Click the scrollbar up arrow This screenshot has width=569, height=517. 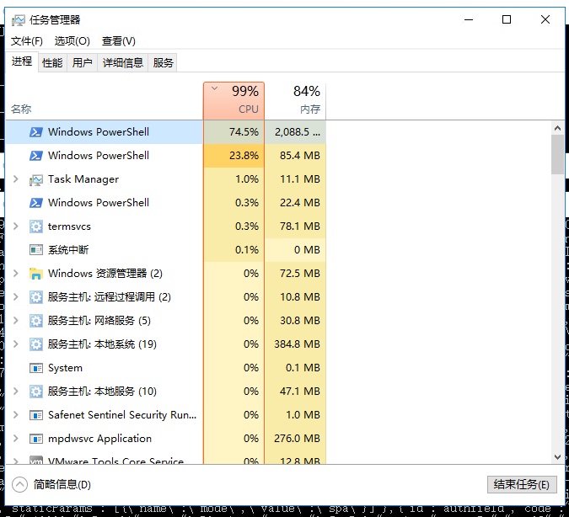pyautogui.click(x=557, y=128)
